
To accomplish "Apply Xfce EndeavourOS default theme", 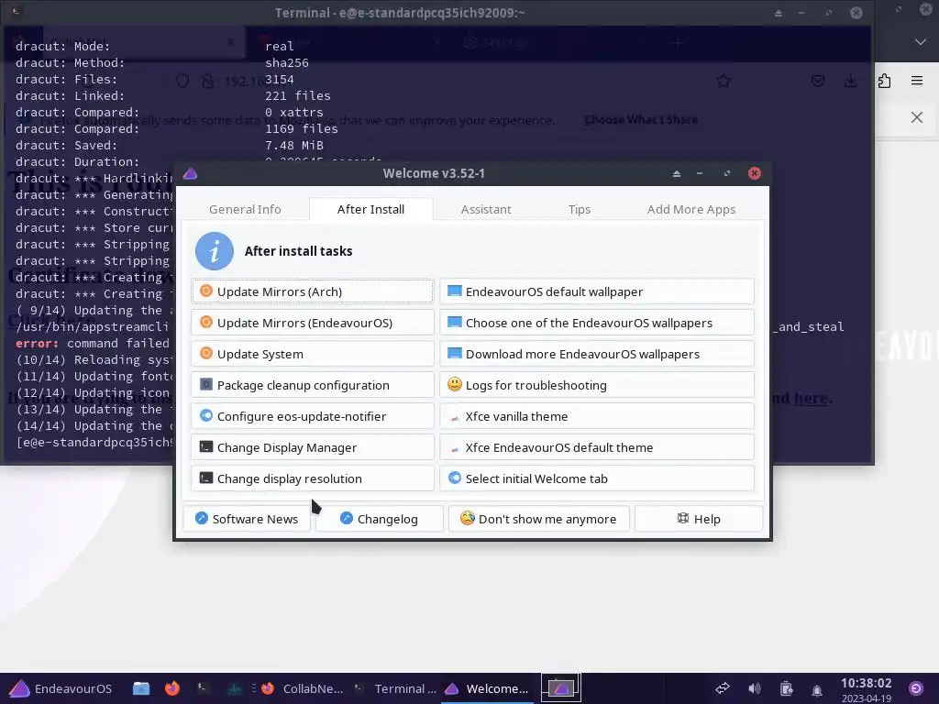I will coord(597,447).
